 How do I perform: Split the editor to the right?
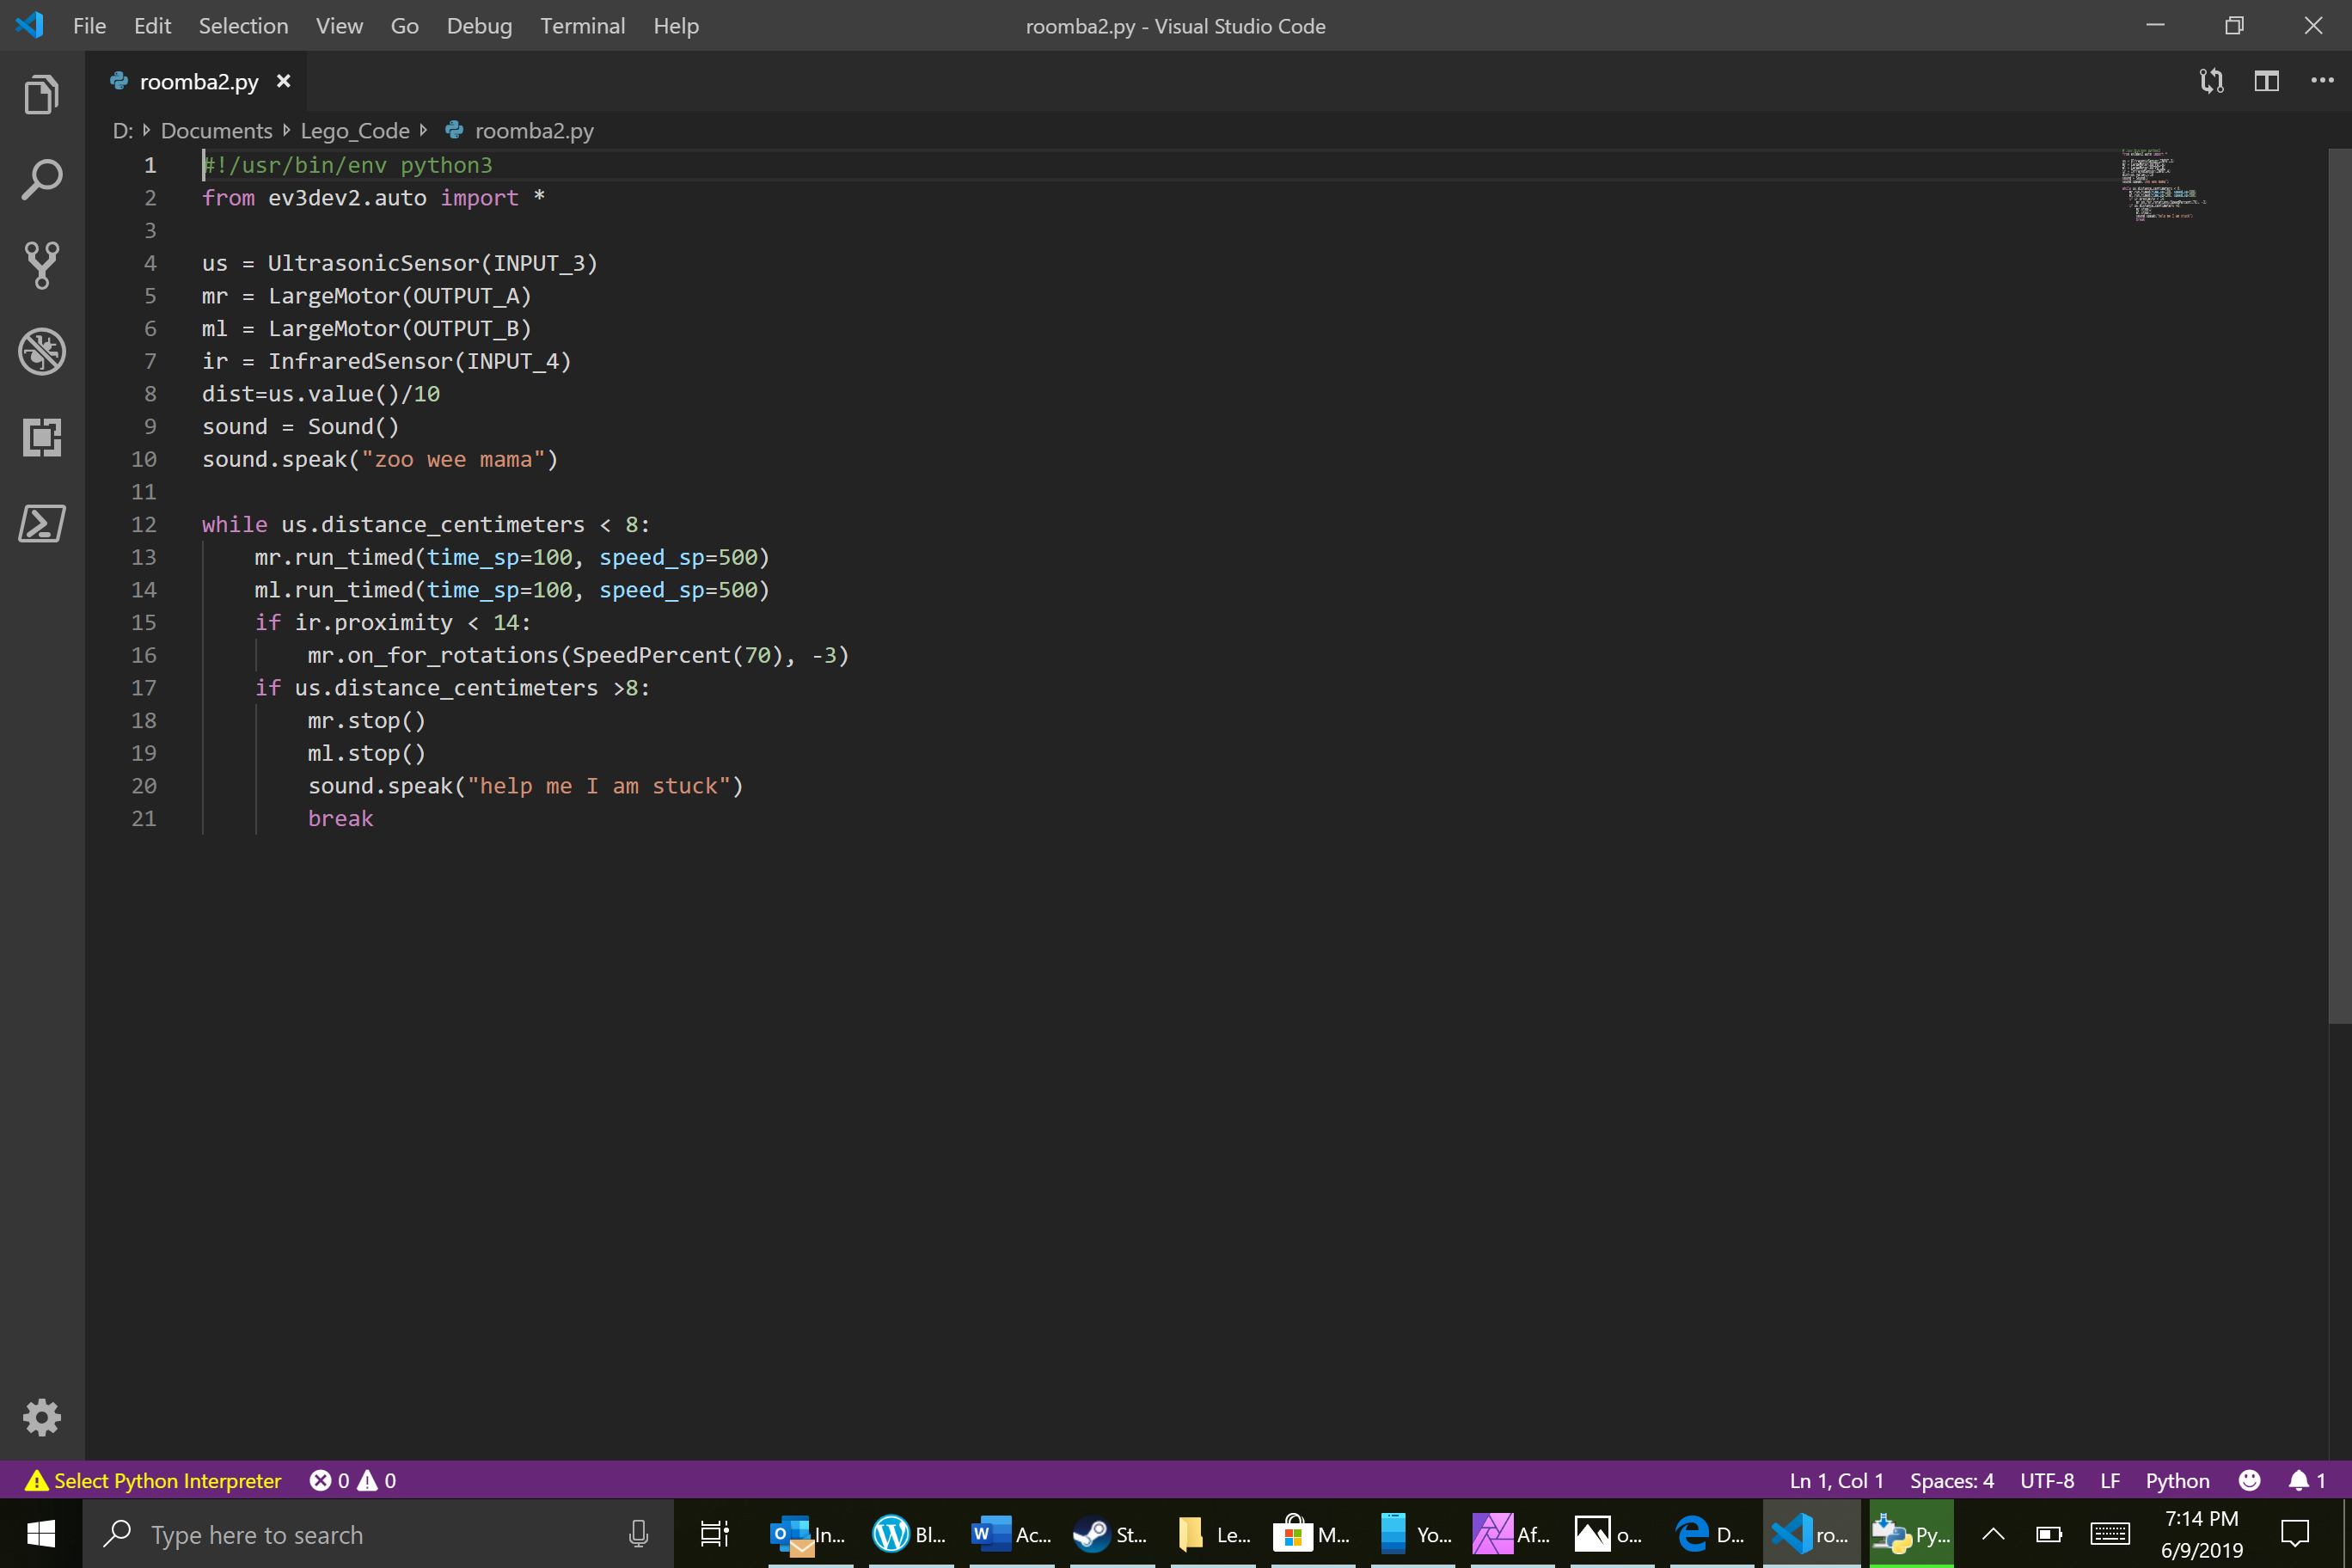click(x=2266, y=81)
